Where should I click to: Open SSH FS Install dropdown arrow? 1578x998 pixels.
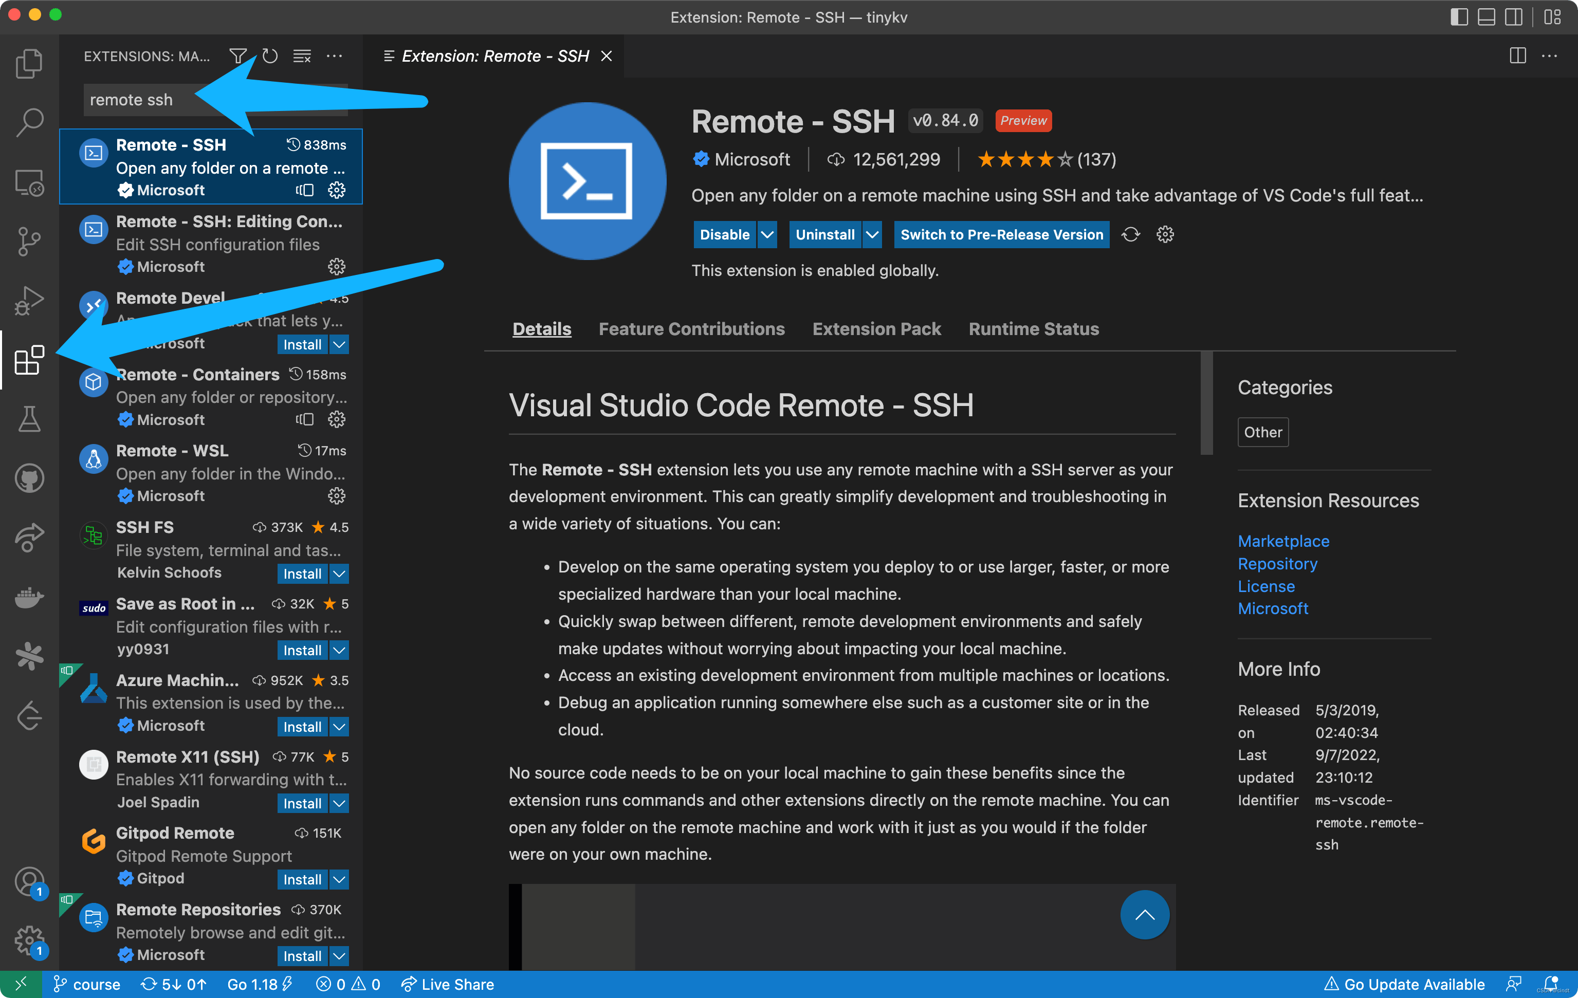click(x=339, y=574)
